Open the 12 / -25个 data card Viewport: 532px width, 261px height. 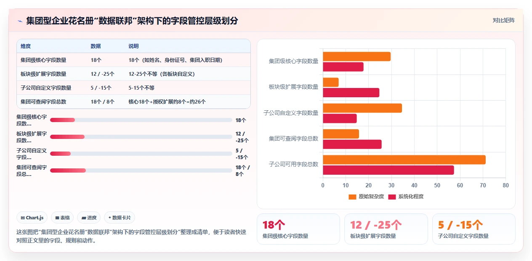click(x=386, y=229)
